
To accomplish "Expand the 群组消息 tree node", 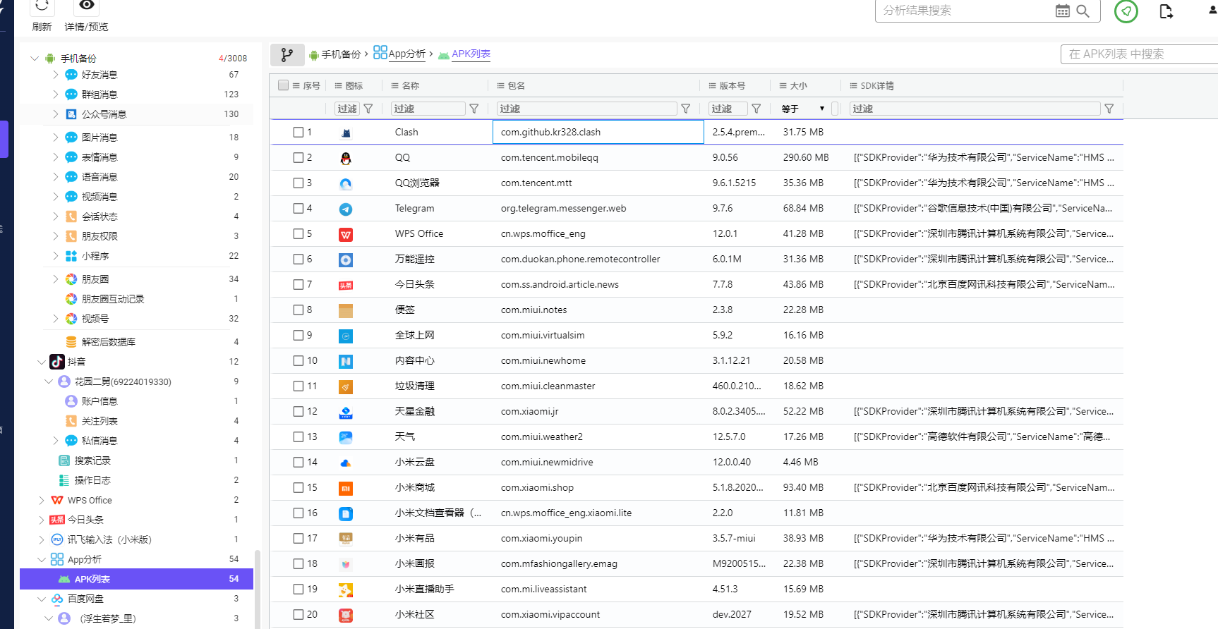I will pos(55,94).
